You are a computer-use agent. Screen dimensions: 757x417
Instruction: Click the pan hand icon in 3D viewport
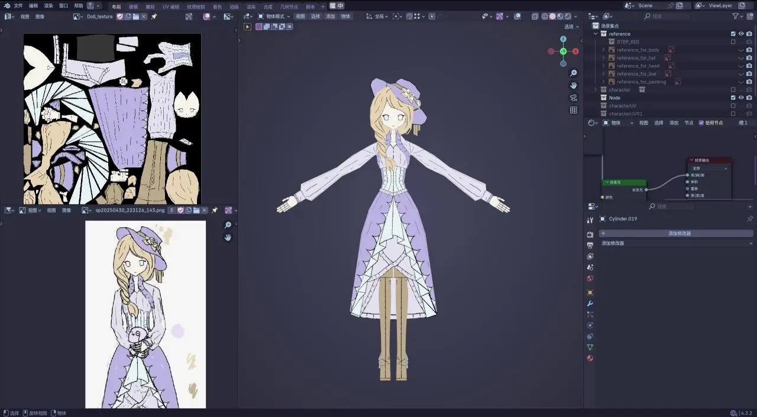573,86
